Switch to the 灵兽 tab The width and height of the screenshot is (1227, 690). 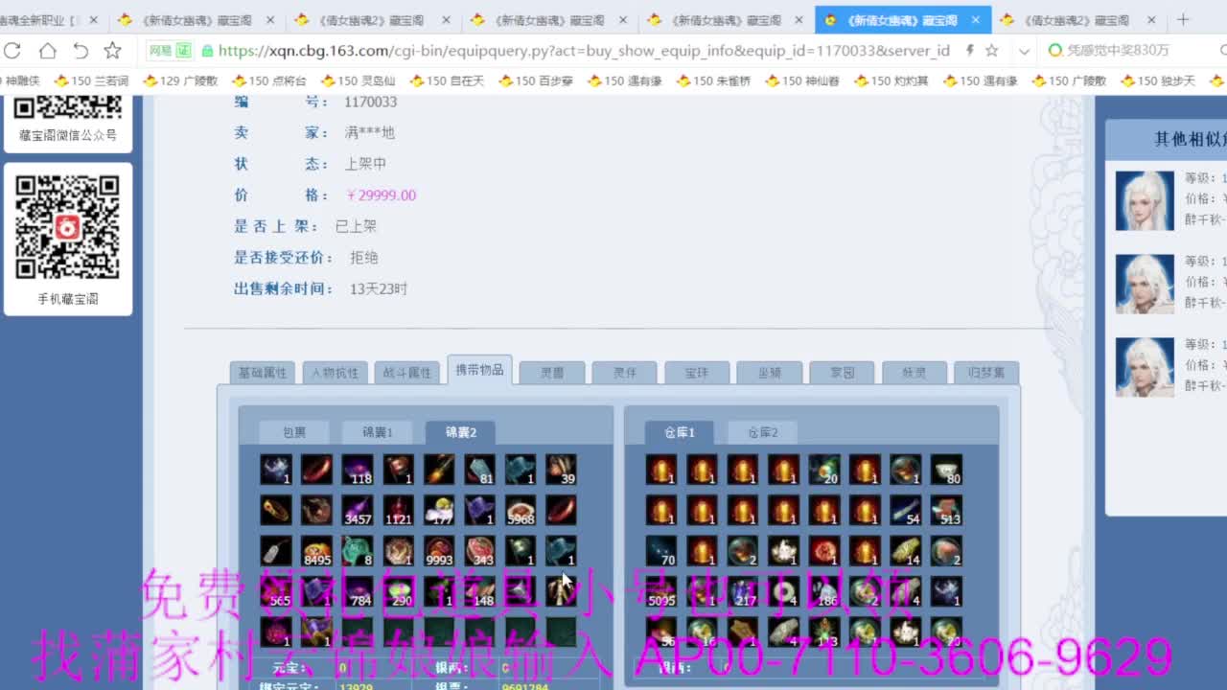coord(552,373)
